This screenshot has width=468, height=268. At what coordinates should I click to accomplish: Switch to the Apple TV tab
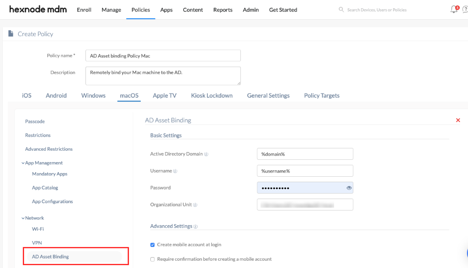[165, 95]
